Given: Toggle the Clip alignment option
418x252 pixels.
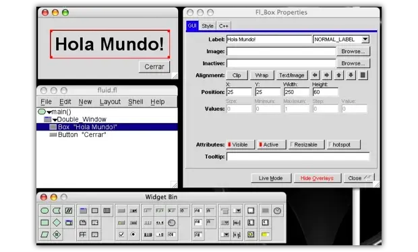Looking at the screenshot, I should click(x=237, y=75).
